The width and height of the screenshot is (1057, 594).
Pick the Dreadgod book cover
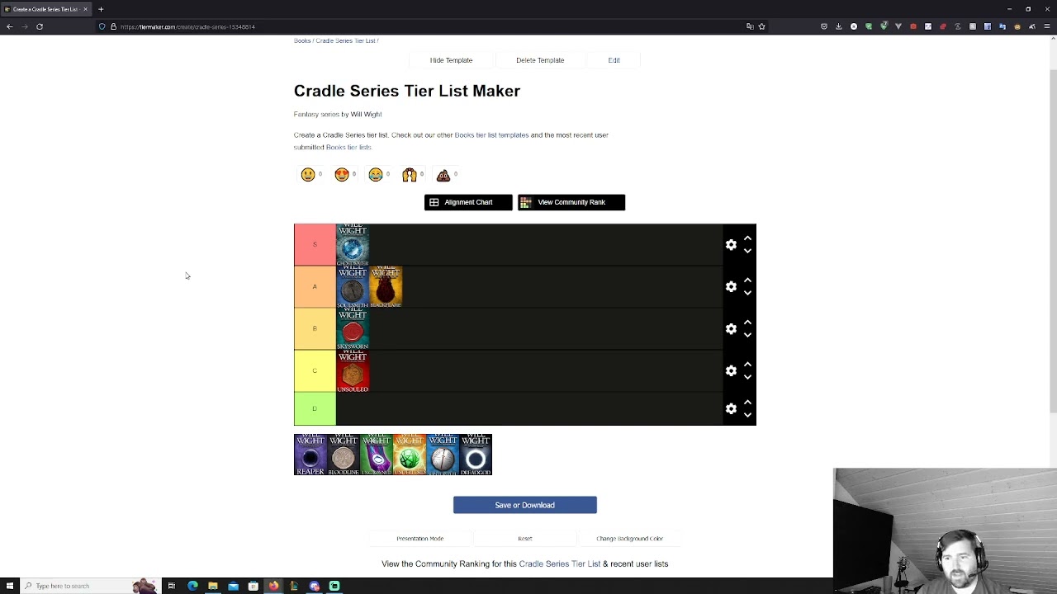click(x=476, y=455)
